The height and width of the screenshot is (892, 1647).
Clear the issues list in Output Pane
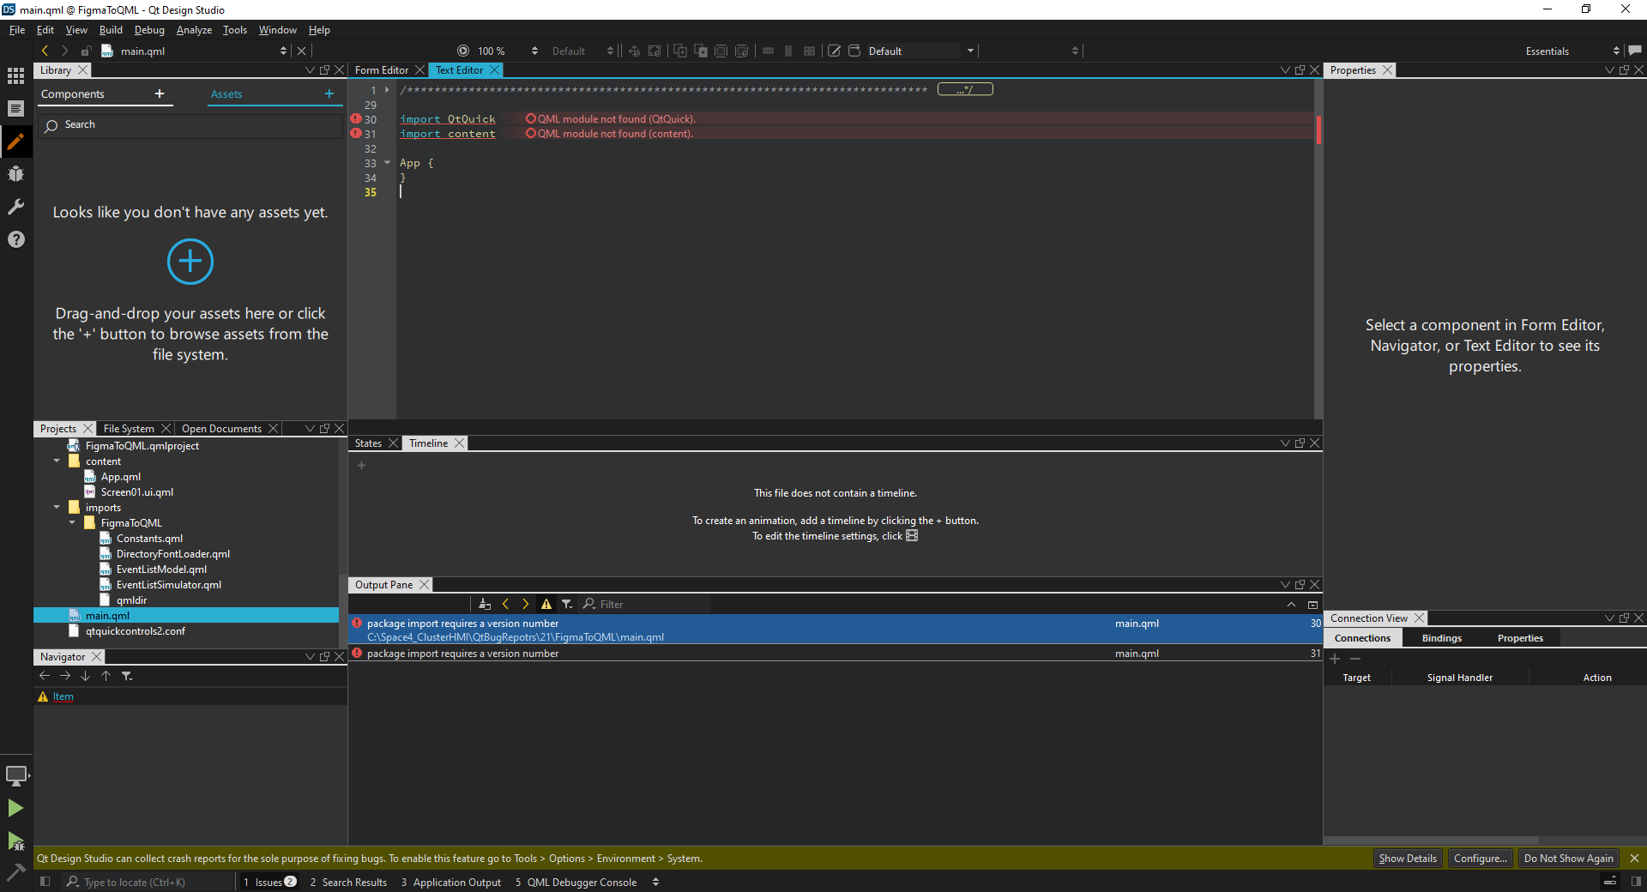point(485,605)
